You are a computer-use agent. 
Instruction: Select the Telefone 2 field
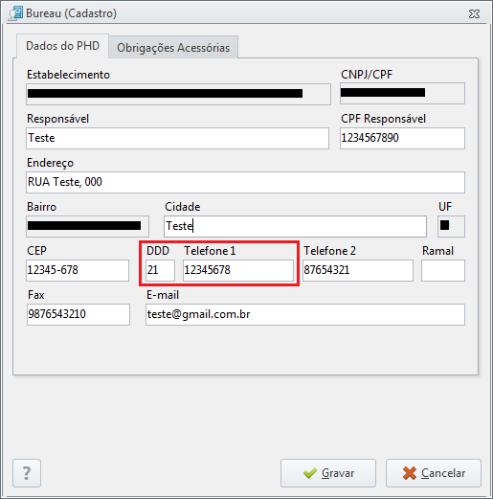point(358,270)
